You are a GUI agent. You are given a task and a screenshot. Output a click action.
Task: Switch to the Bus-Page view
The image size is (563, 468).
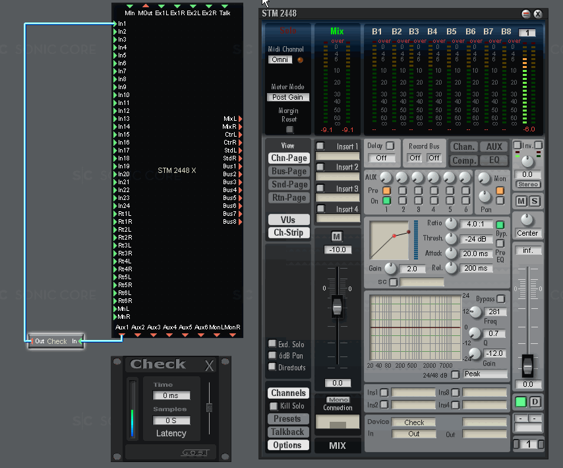pos(289,172)
